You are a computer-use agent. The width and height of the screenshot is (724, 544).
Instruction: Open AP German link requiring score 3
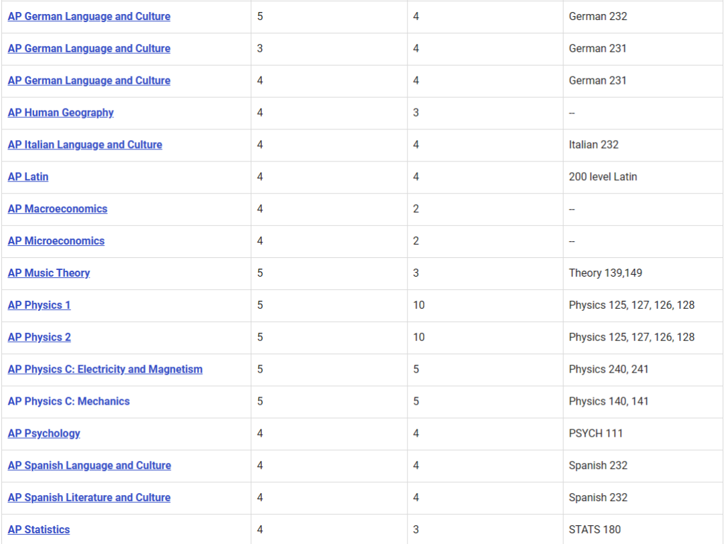[x=89, y=49]
